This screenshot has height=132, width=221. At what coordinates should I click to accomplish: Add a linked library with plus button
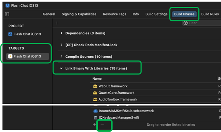click(95, 125)
